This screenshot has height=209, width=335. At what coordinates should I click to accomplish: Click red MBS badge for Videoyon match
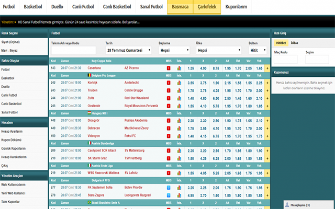click(169, 135)
